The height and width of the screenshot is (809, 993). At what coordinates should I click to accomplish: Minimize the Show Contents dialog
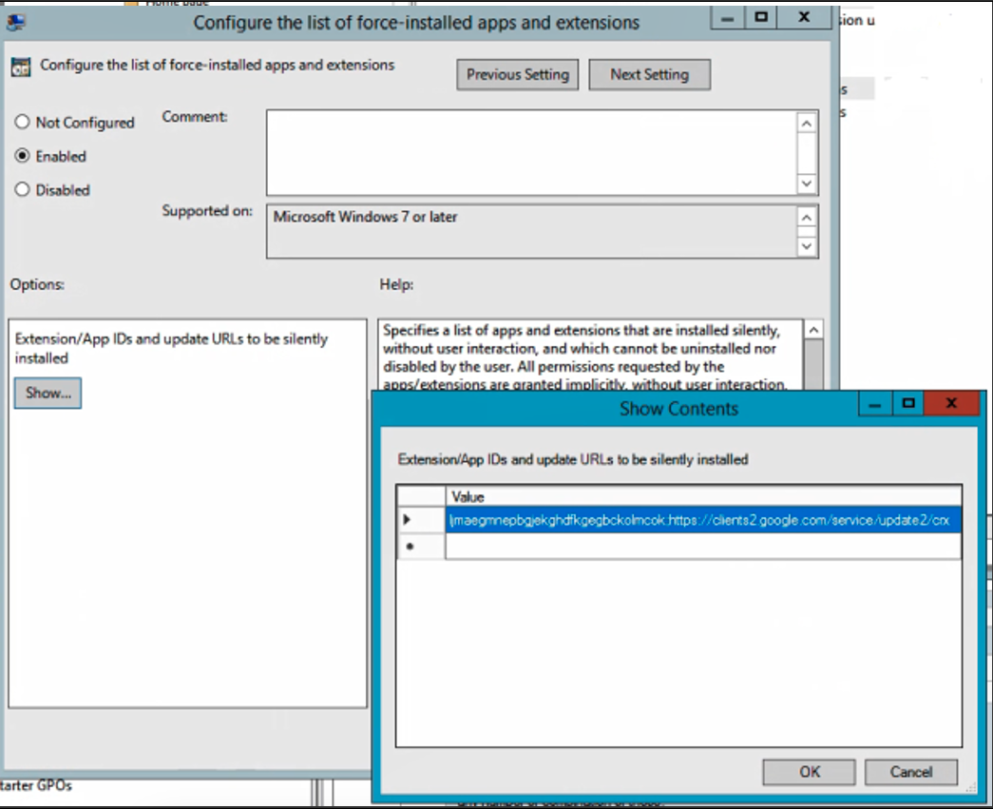pyautogui.click(x=873, y=405)
